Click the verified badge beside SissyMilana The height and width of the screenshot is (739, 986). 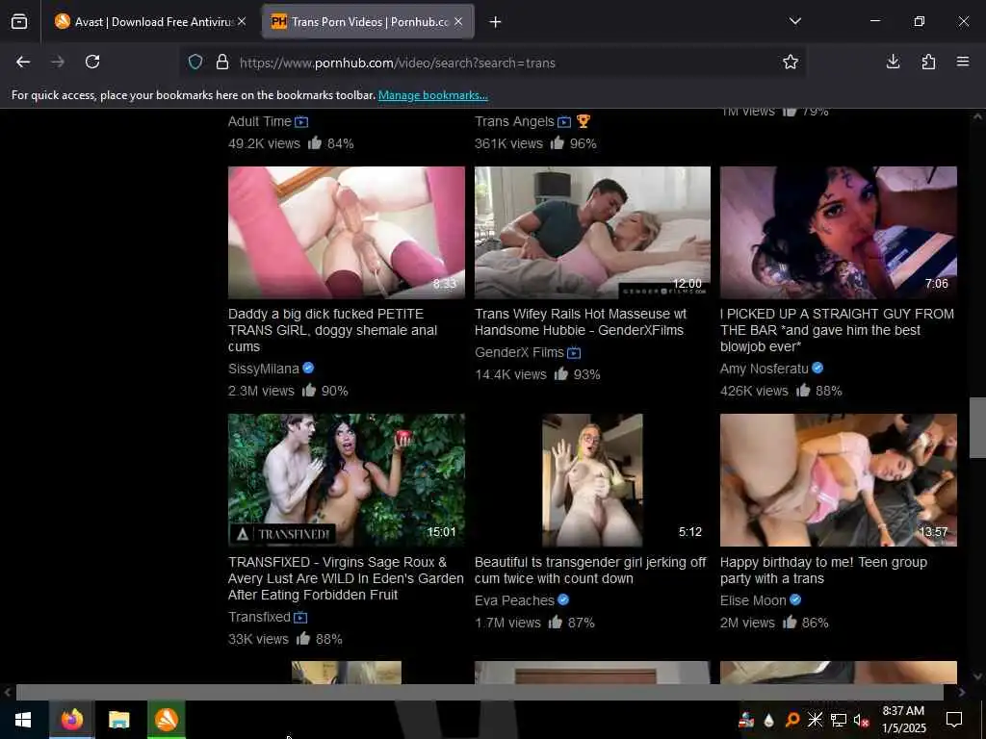point(308,369)
